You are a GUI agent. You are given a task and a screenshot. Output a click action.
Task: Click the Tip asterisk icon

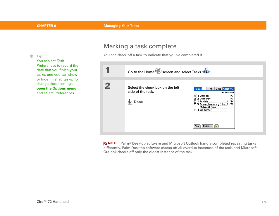31,56
